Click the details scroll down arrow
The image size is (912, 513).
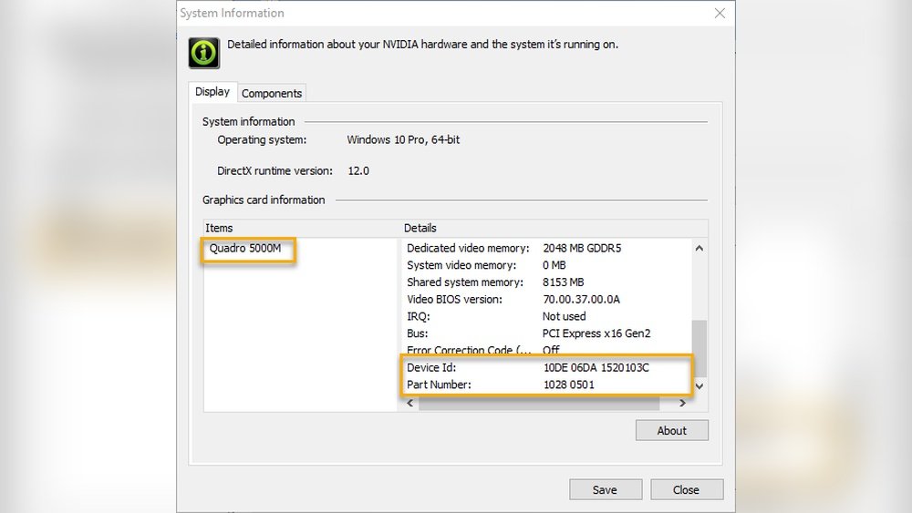coord(700,385)
